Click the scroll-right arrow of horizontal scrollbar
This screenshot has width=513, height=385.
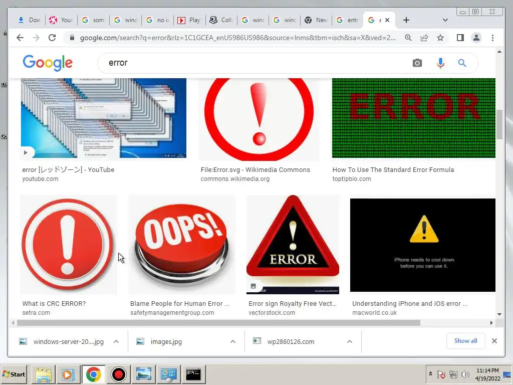coord(491,323)
